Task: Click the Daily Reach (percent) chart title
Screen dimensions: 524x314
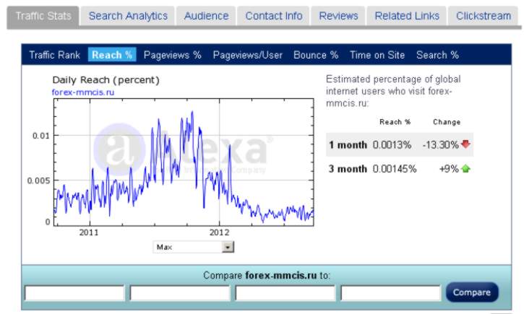Action: (x=106, y=80)
